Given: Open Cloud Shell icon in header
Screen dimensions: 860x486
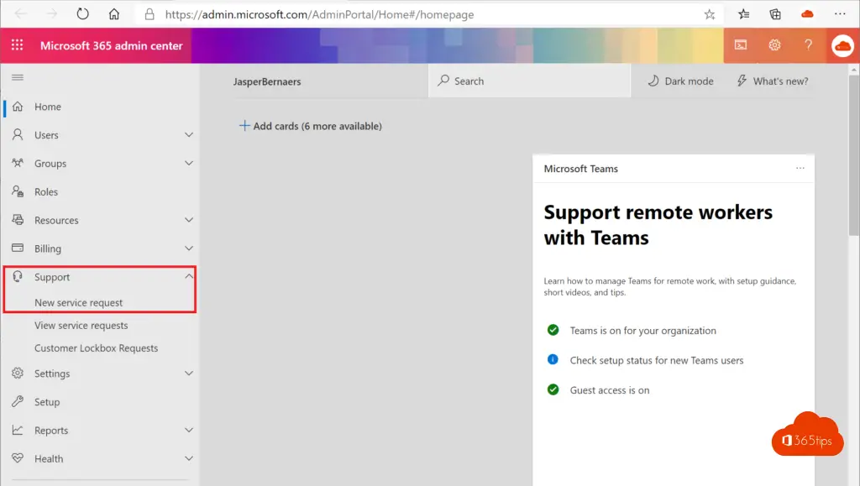Looking at the screenshot, I should (x=741, y=45).
